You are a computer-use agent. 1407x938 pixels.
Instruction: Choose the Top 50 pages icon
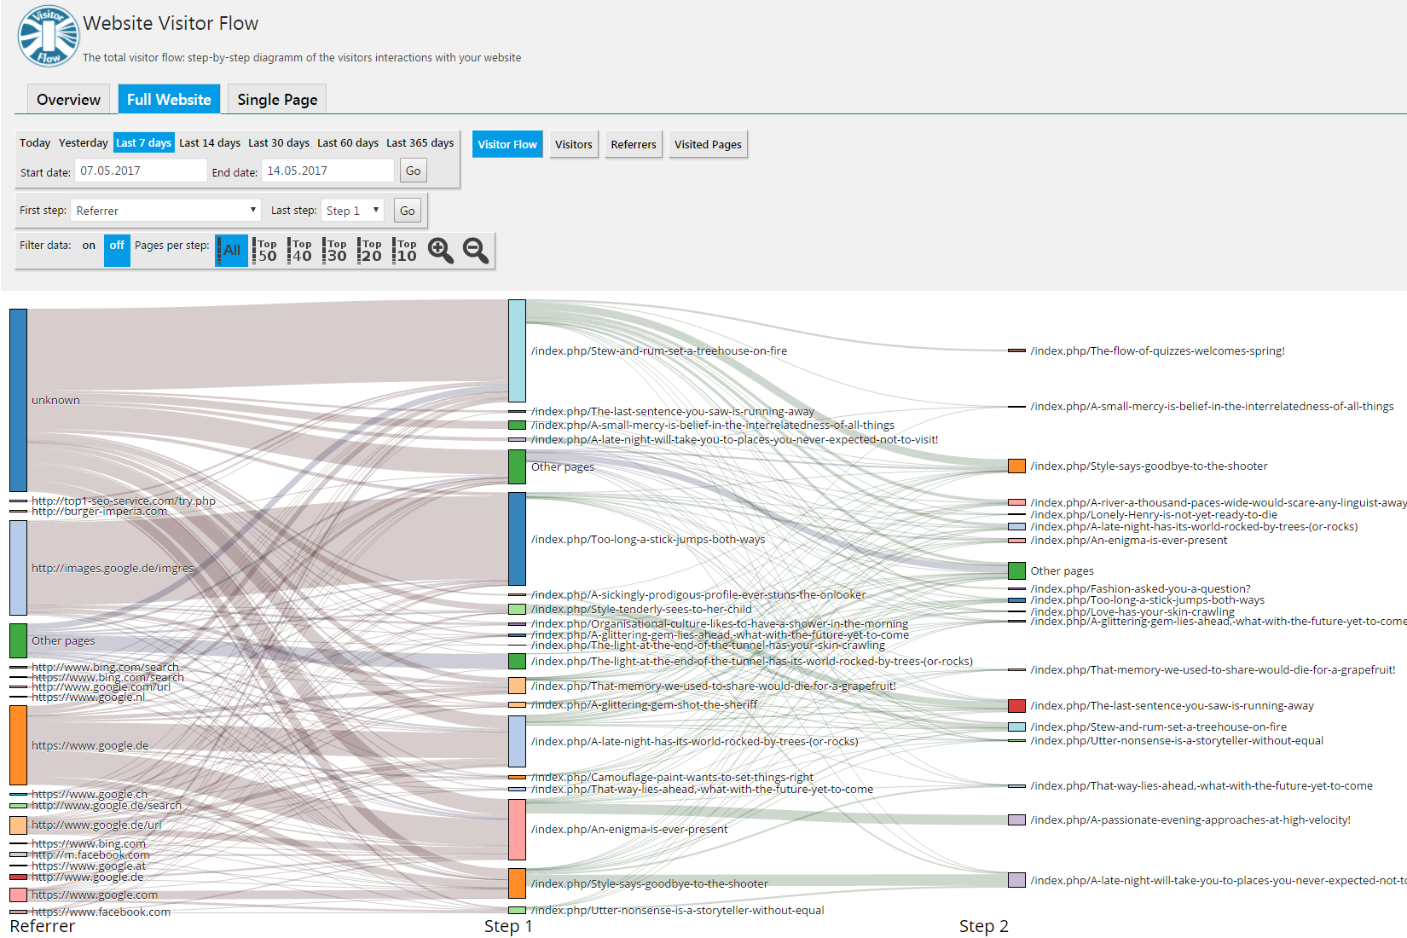coord(266,251)
